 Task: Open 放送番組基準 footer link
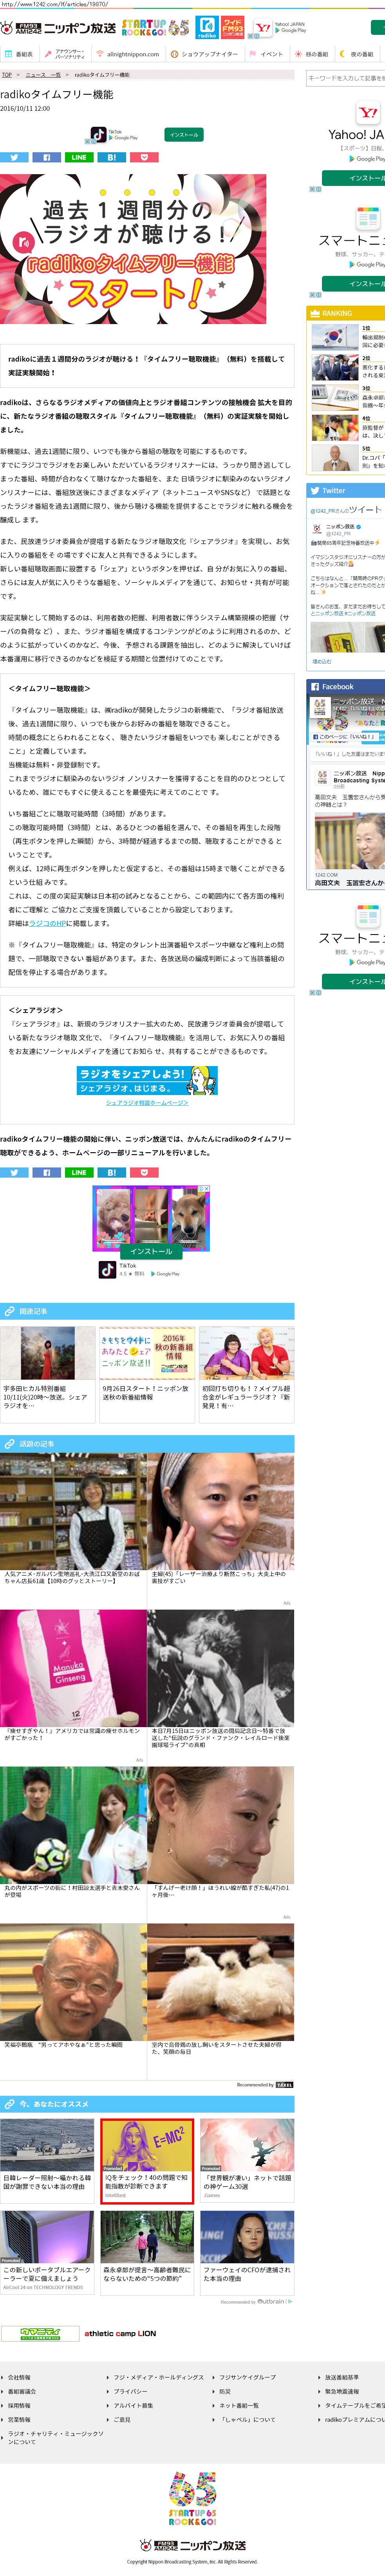[x=341, y=2377]
